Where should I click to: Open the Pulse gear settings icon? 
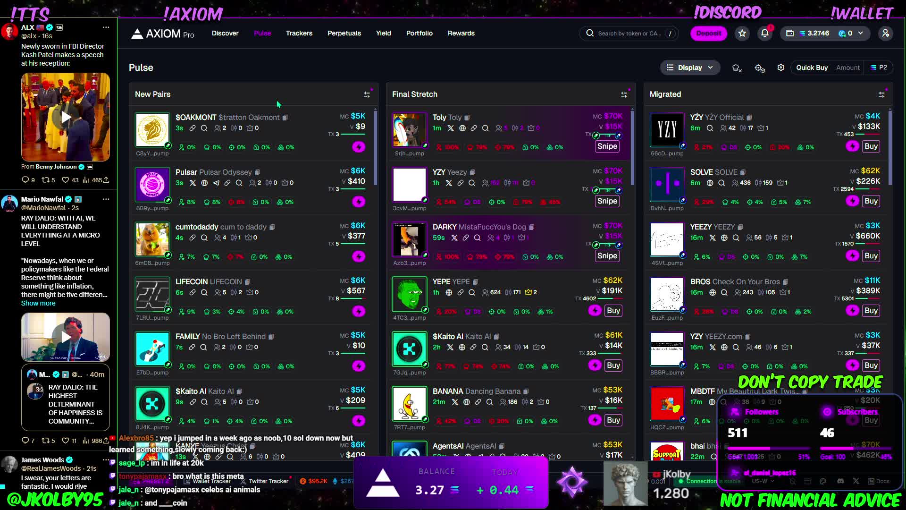point(781,68)
